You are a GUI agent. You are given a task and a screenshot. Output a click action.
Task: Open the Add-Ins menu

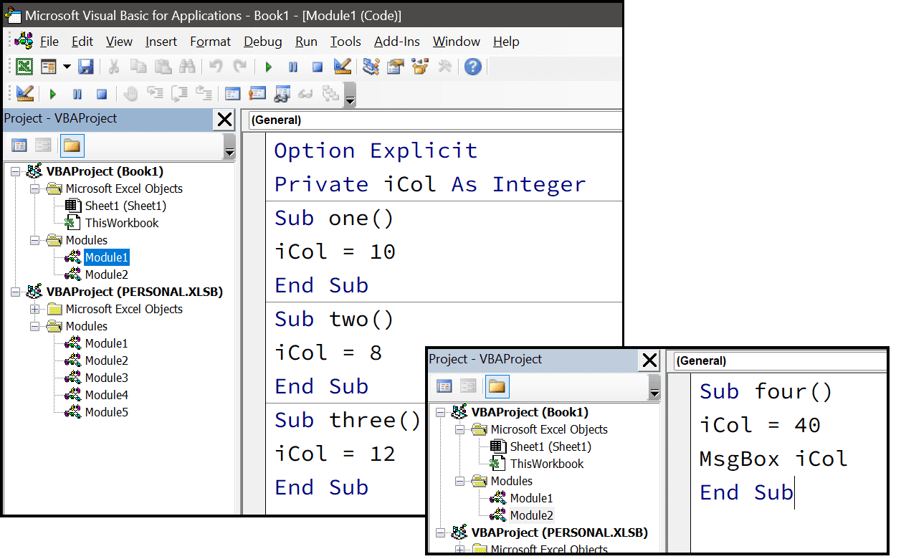[396, 42]
